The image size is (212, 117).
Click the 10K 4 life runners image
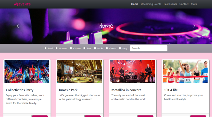point(185,72)
